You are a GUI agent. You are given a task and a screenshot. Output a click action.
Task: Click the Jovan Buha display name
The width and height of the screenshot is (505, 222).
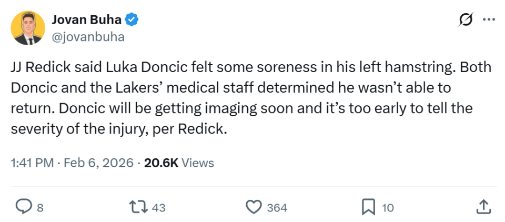click(x=86, y=20)
